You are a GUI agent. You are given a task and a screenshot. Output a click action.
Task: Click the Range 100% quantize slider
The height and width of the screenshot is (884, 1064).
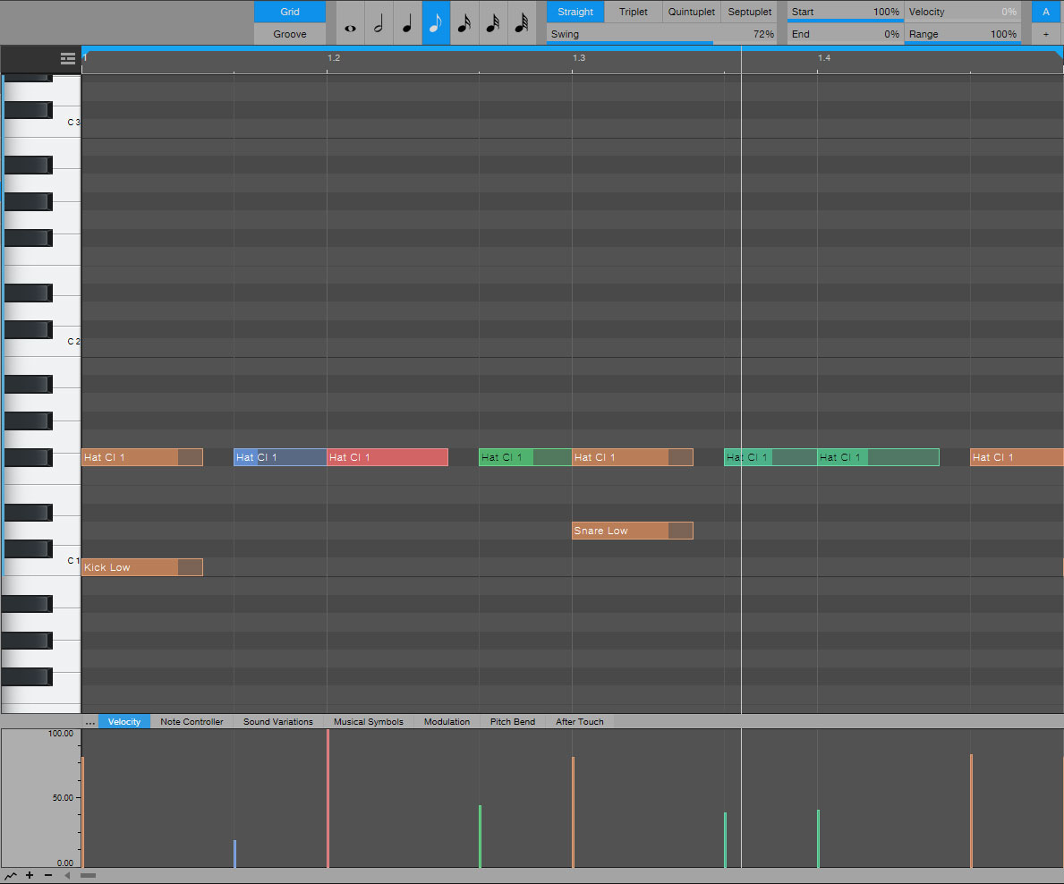(962, 34)
